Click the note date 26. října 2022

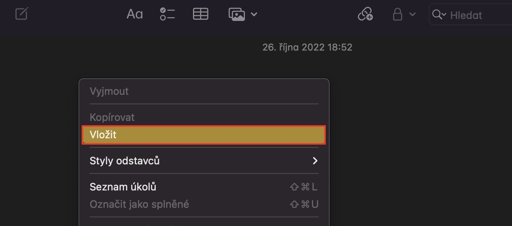click(x=307, y=47)
